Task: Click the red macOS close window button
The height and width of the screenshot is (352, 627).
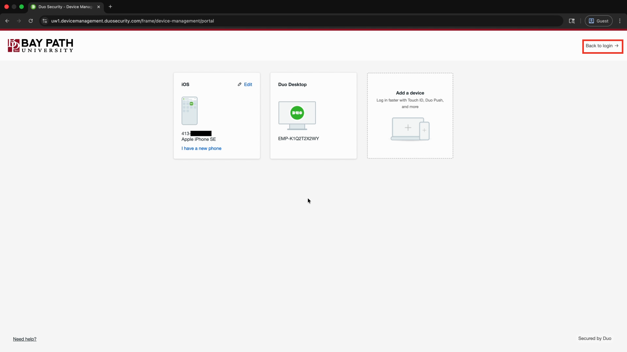Action: click(7, 7)
